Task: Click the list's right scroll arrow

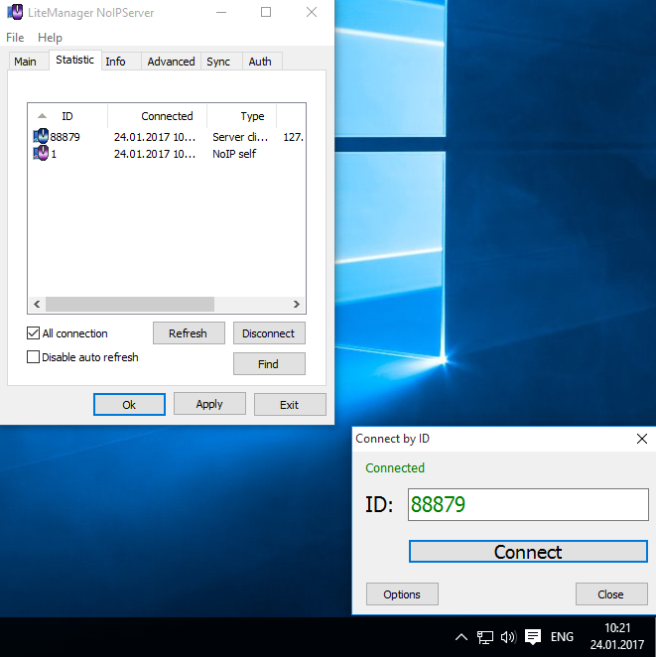Action: (x=297, y=305)
